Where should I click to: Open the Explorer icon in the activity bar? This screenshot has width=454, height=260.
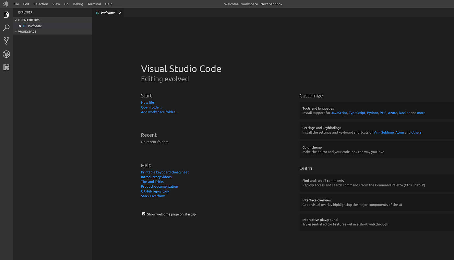pyautogui.click(x=6, y=15)
